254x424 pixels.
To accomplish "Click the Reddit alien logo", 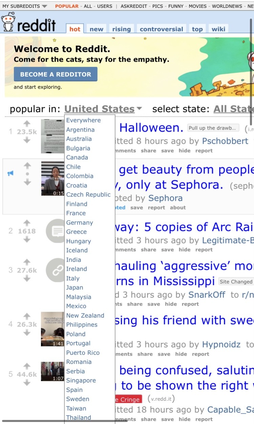I will [x=8, y=21].
